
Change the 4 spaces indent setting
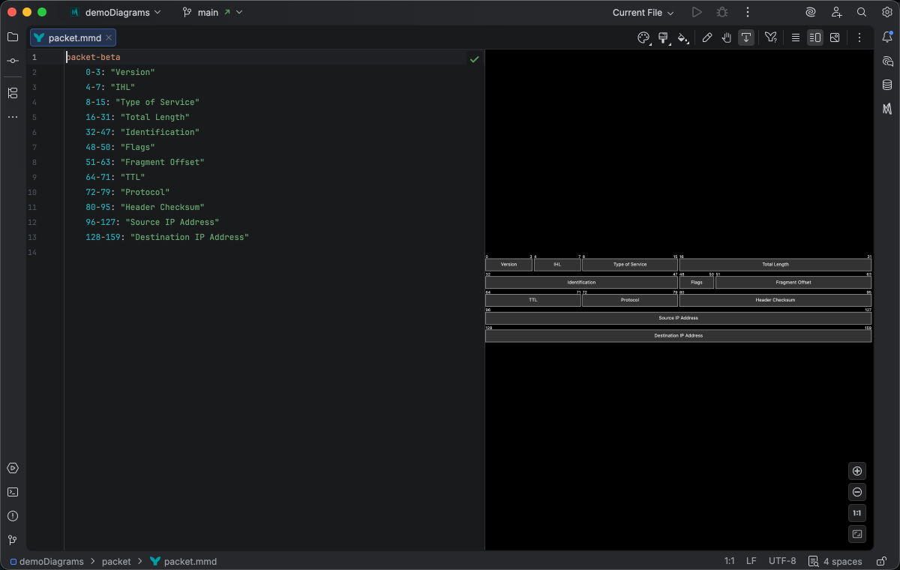[835, 561]
